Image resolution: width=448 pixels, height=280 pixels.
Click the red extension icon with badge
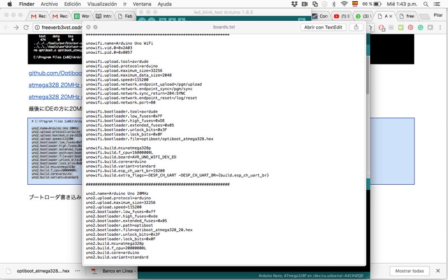(382, 27)
